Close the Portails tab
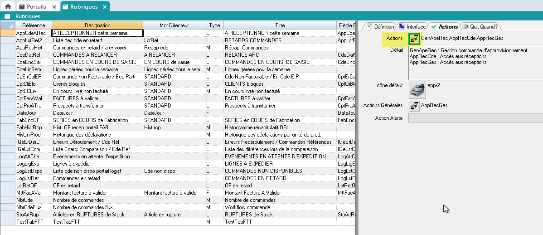The image size is (543, 235). 54,7
